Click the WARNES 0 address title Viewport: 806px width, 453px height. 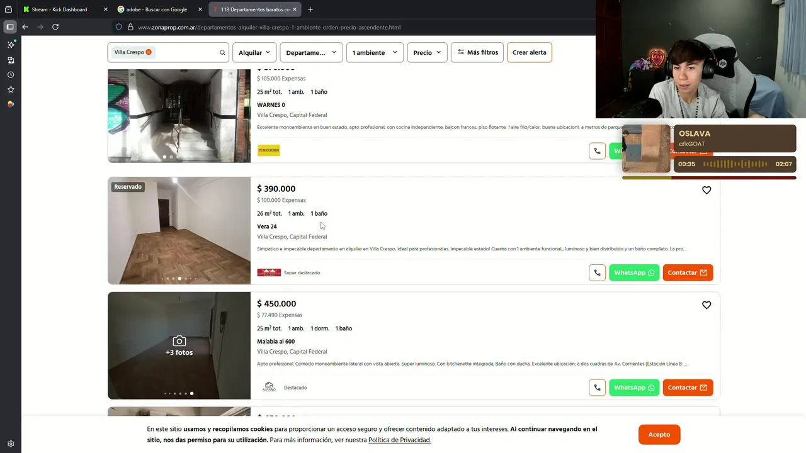point(271,105)
